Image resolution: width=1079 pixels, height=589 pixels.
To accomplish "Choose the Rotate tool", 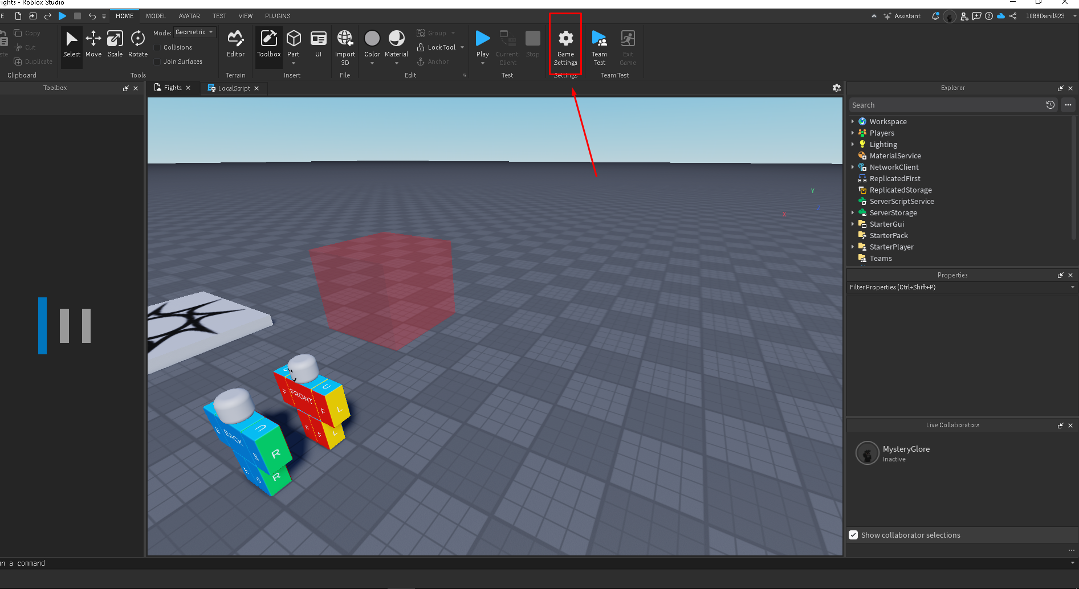I will 138,44.
